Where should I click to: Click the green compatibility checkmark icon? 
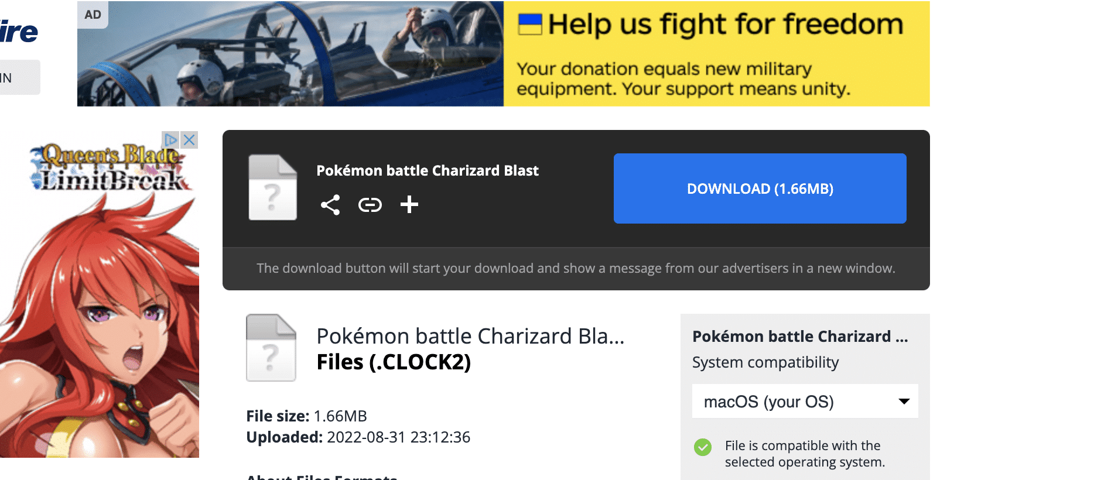[x=703, y=447]
